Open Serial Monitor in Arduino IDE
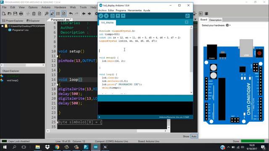The image size is (269, 151). click(x=187, y=16)
